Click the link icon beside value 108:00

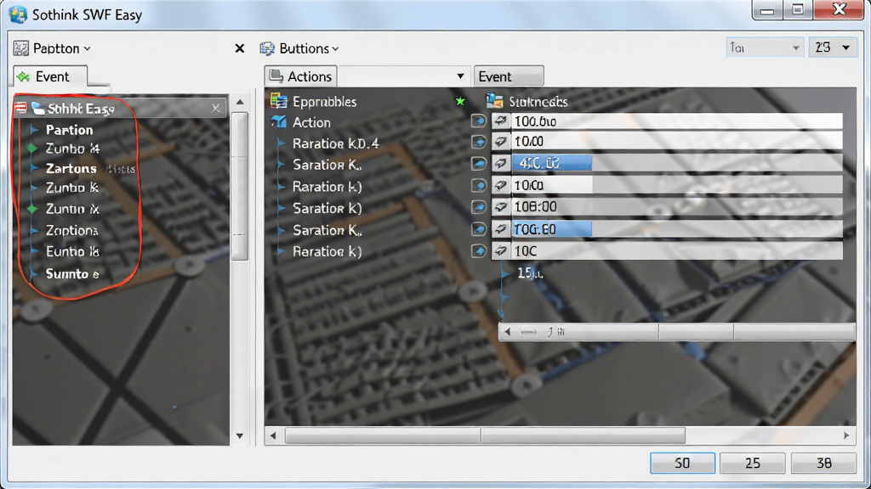tap(500, 207)
